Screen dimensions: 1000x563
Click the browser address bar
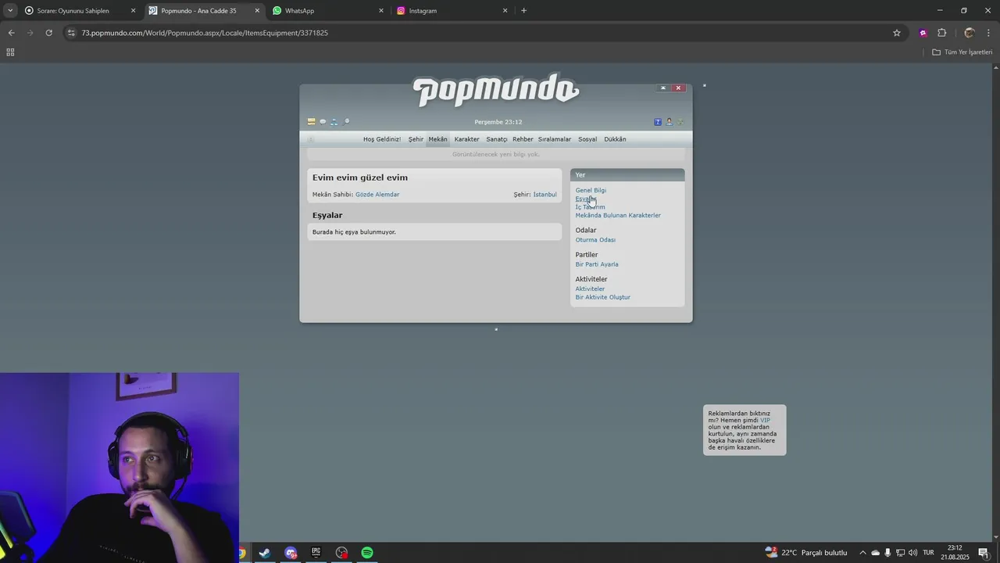484,33
